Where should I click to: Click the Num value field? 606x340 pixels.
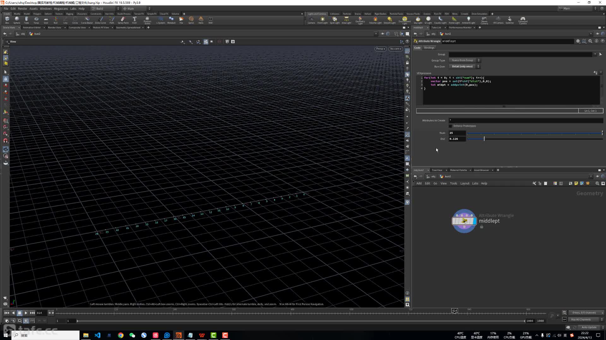click(x=457, y=133)
